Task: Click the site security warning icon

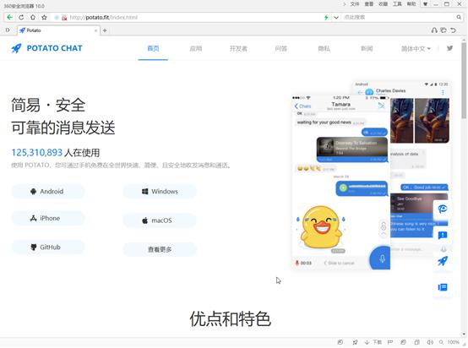Action: (x=64, y=18)
